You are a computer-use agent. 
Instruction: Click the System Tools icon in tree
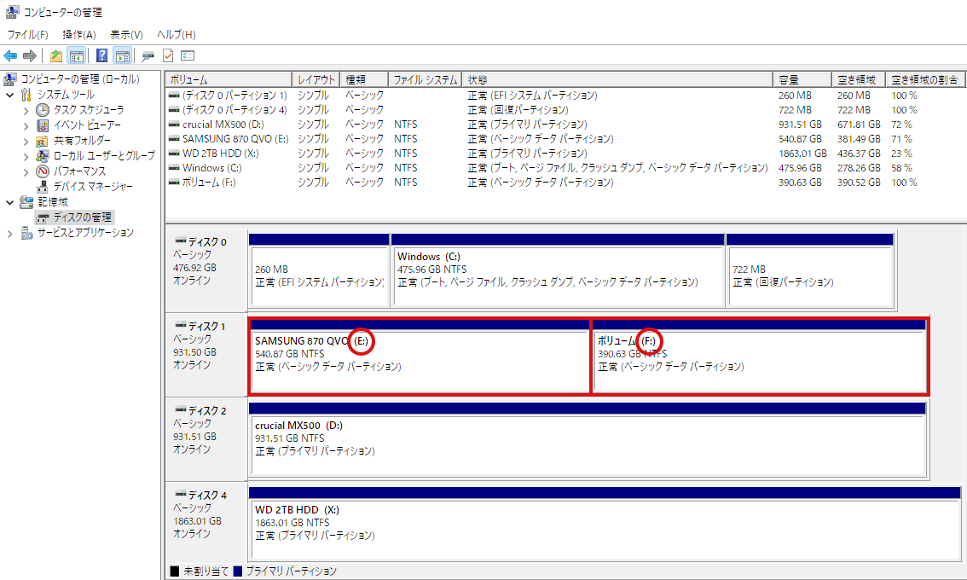[26, 95]
